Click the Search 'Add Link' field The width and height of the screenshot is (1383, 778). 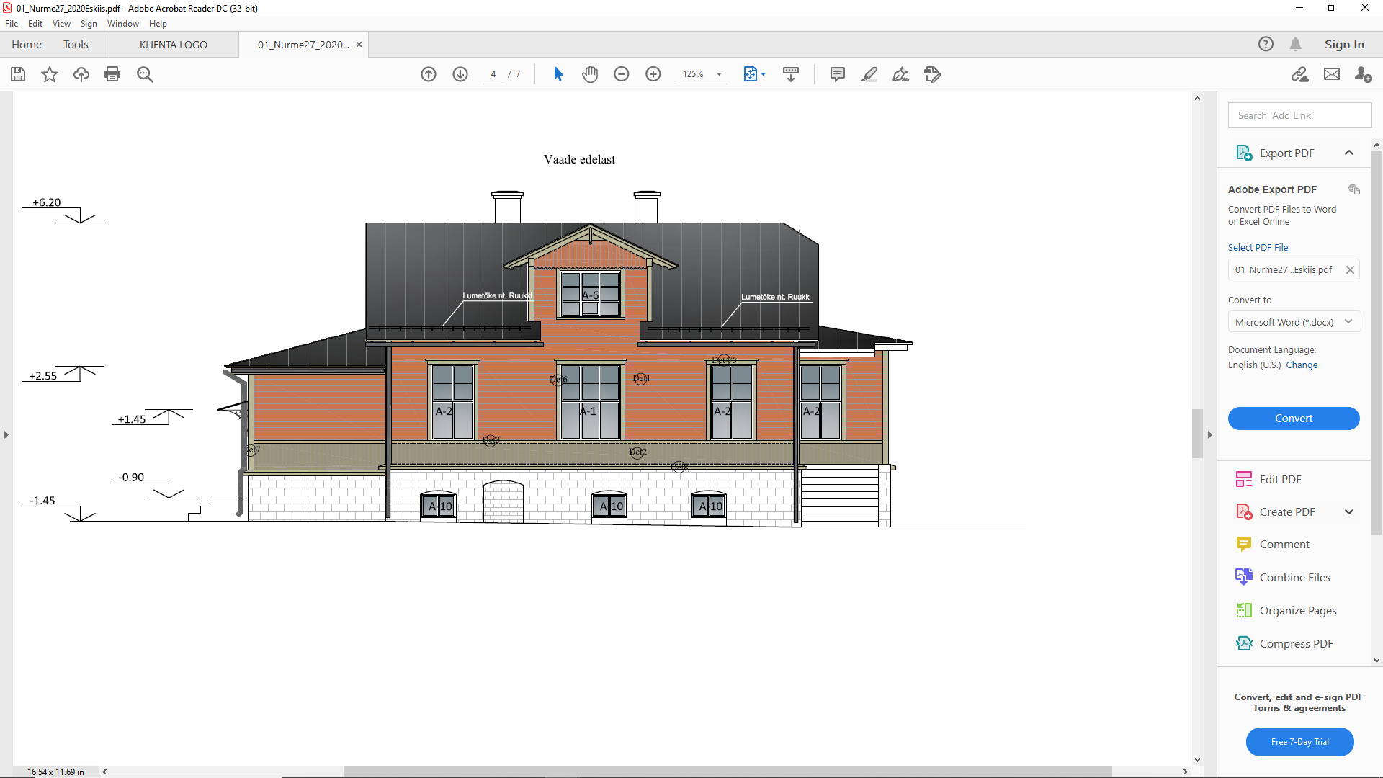1299,115
